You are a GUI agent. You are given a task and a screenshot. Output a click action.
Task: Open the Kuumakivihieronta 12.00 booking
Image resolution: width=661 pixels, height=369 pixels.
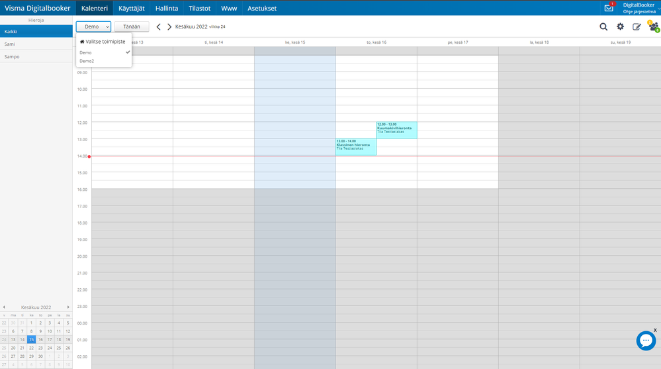396,130
